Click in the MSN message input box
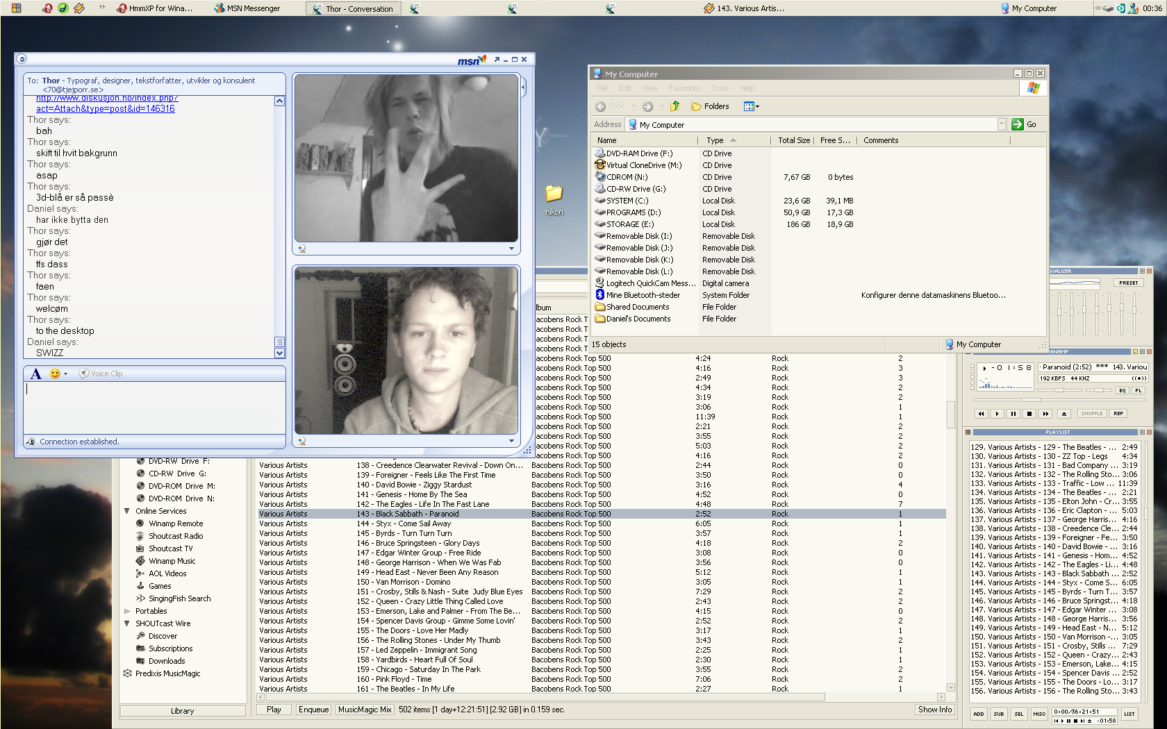This screenshot has width=1167, height=729. [x=154, y=408]
